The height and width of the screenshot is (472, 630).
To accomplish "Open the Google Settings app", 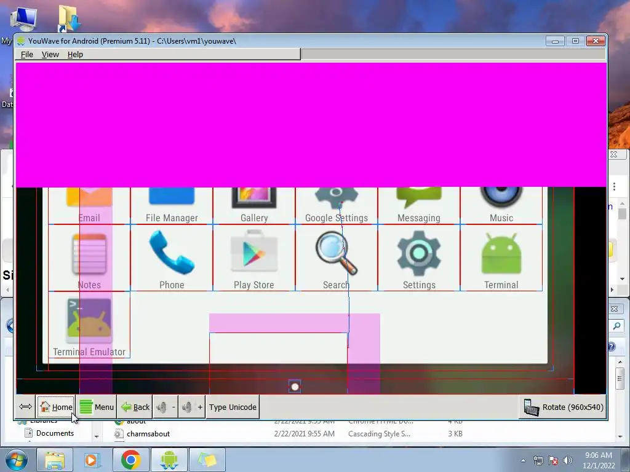I will [x=337, y=199].
